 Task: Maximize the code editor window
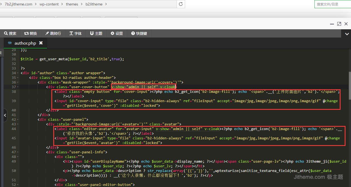(339, 24)
